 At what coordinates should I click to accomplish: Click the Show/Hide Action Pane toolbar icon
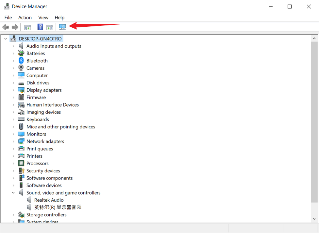point(50,27)
